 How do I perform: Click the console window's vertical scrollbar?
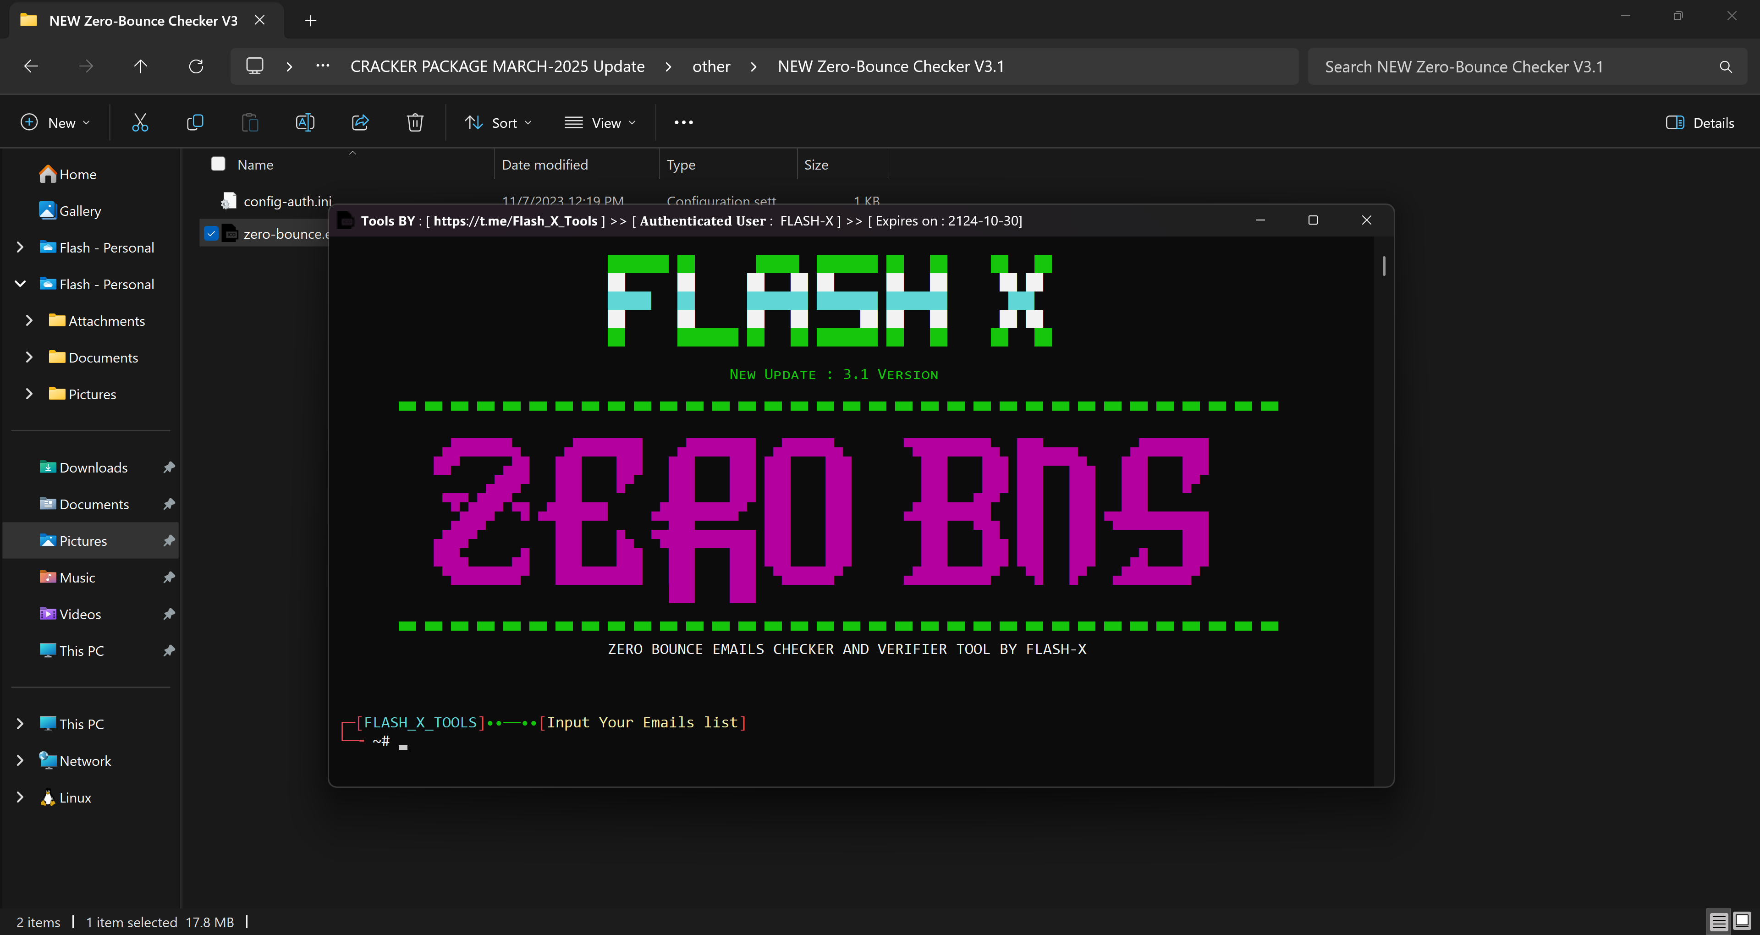coord(1384,266)
